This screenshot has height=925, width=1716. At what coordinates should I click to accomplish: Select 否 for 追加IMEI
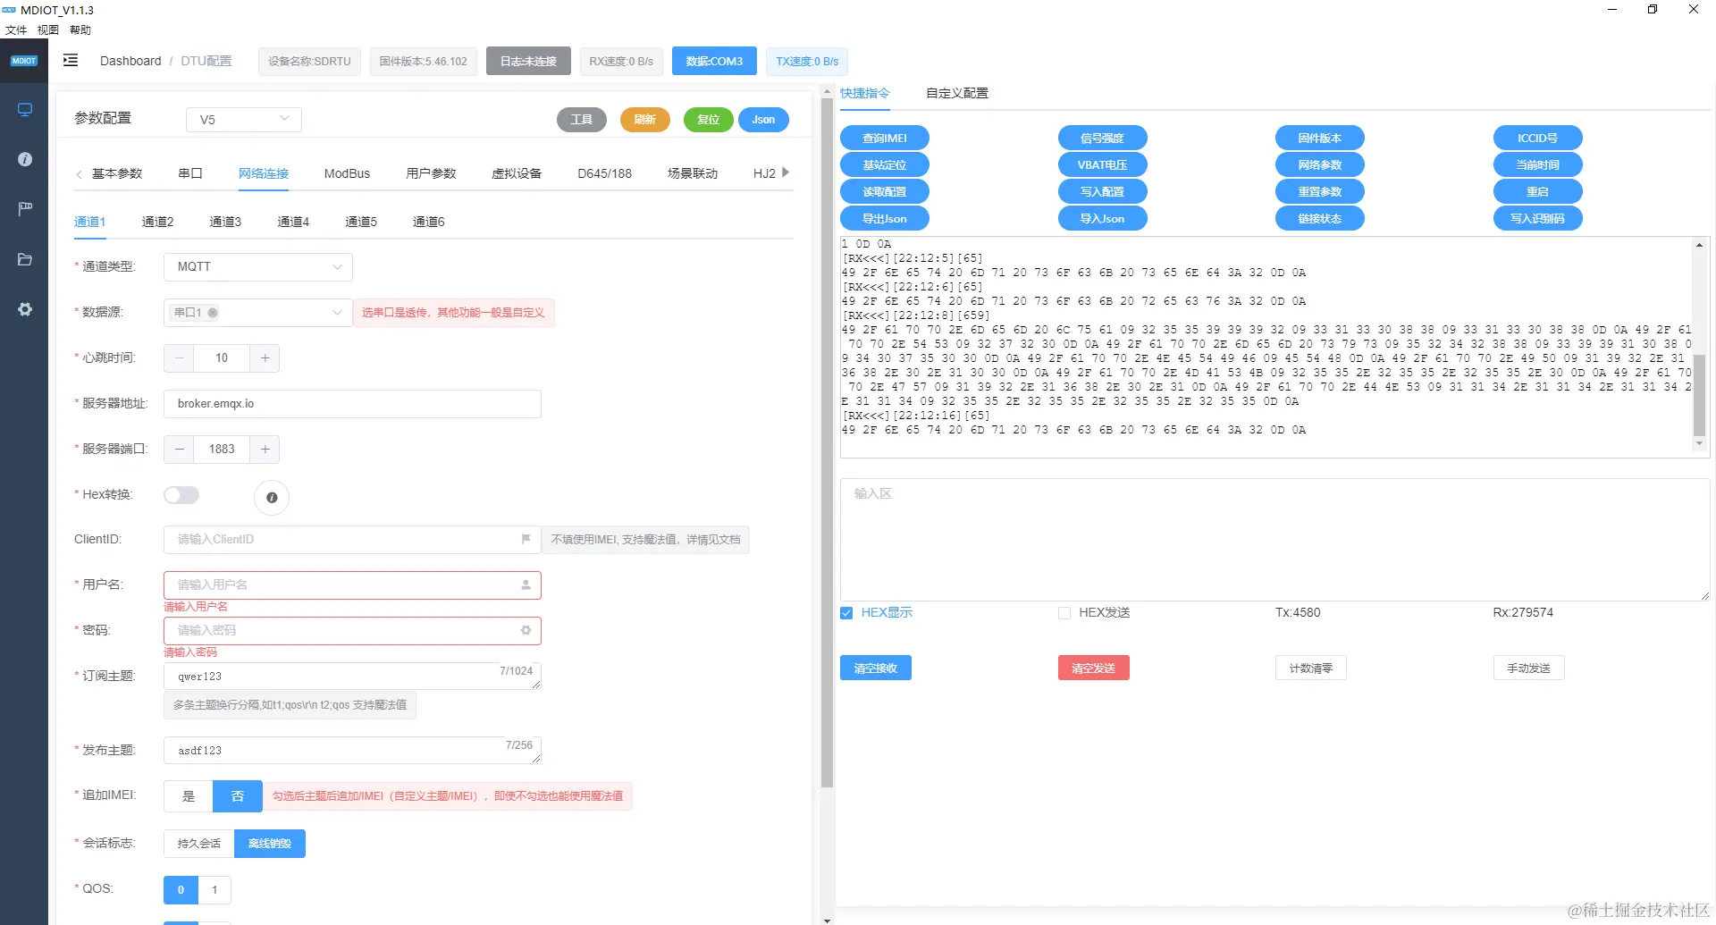[238, 796]
